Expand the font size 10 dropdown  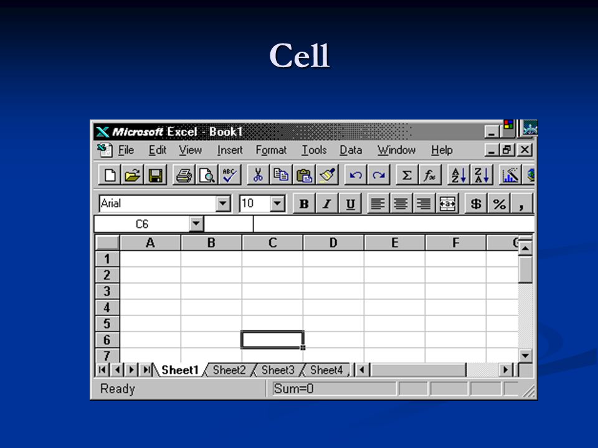278,203
